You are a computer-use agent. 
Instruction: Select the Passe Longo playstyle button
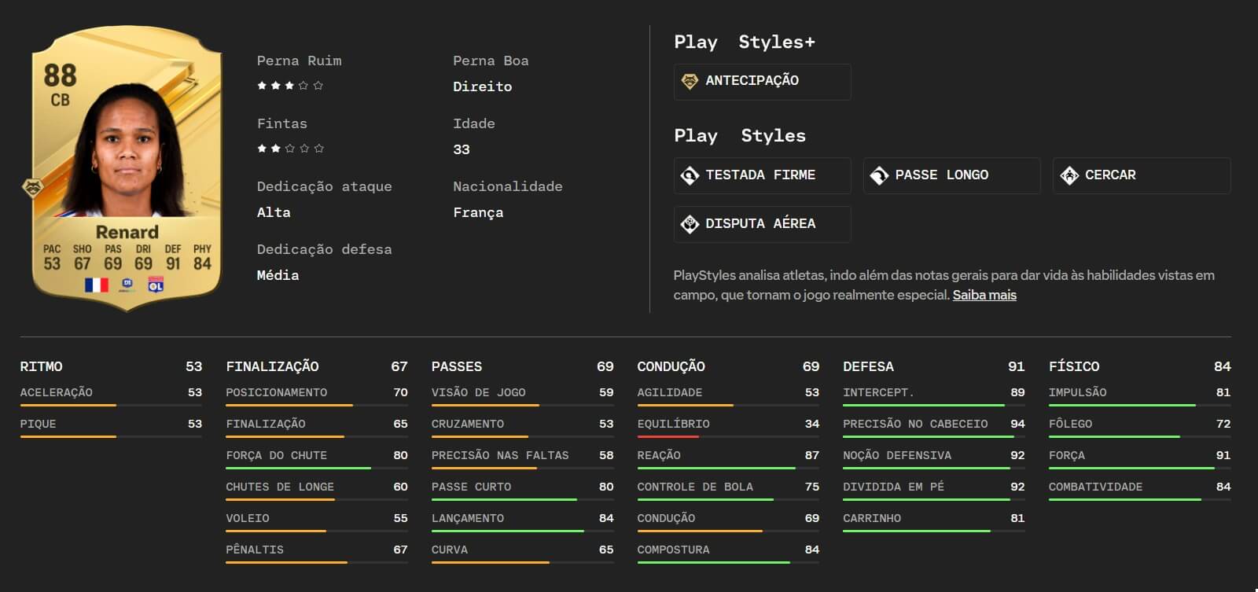pos(952,176)
